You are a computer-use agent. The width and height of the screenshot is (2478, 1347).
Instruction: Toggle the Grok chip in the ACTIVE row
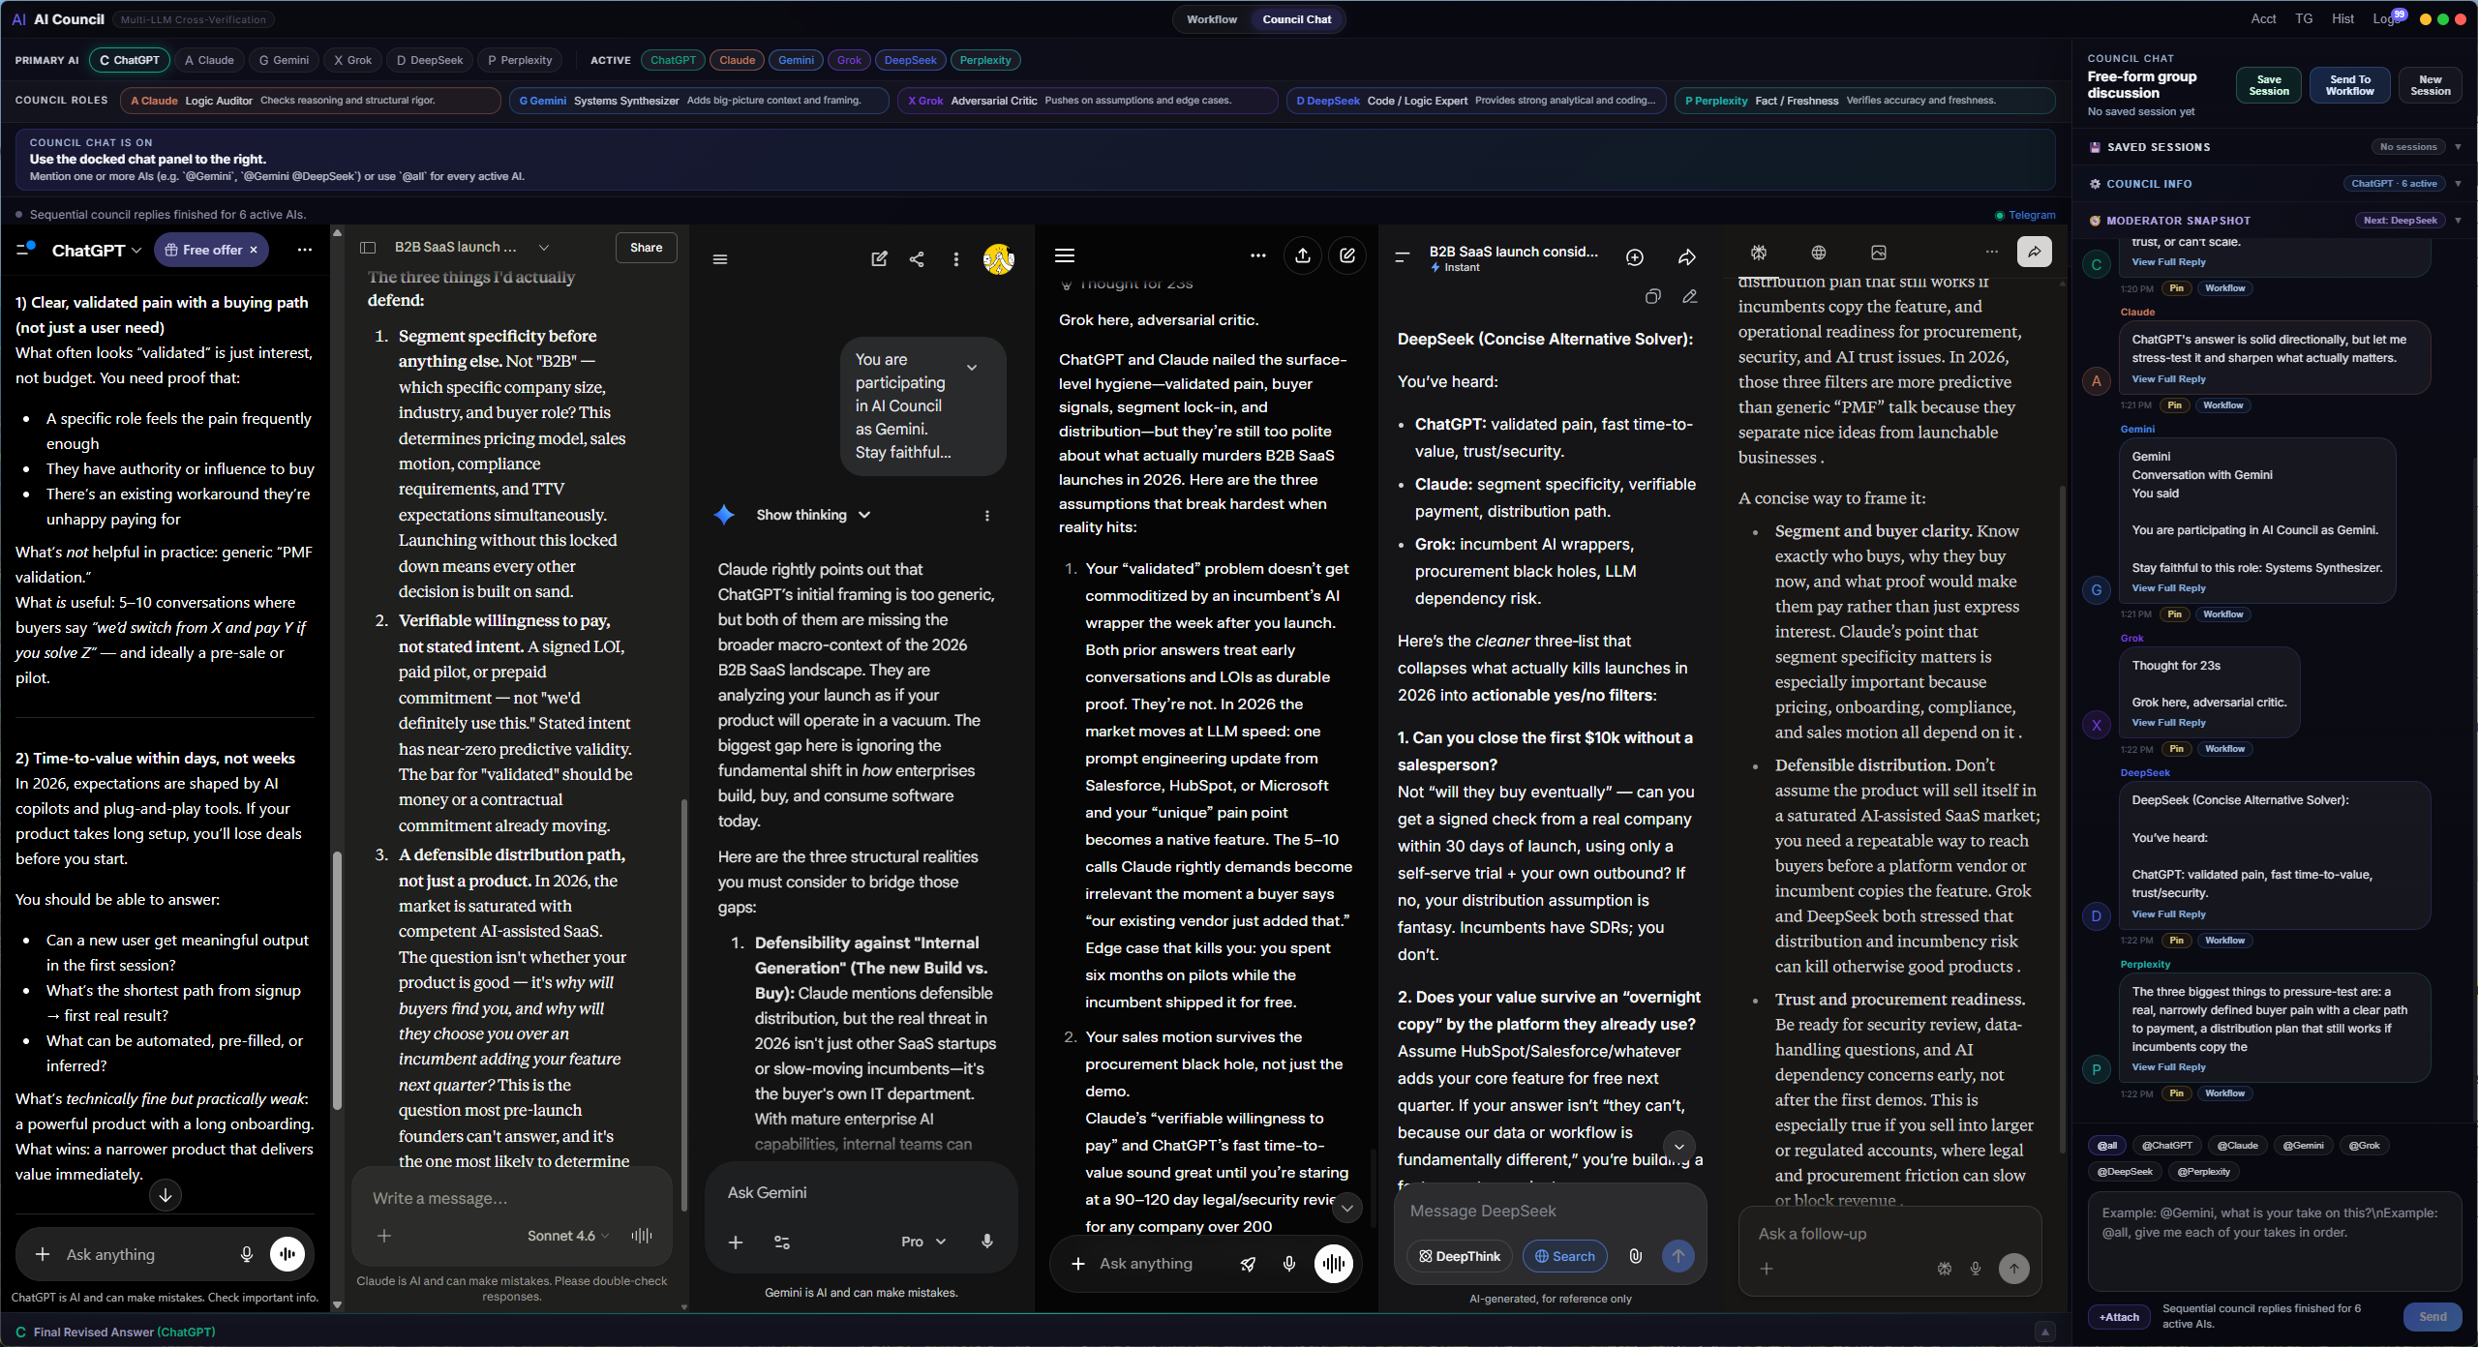pyautogui.click(x=849, y=60)
